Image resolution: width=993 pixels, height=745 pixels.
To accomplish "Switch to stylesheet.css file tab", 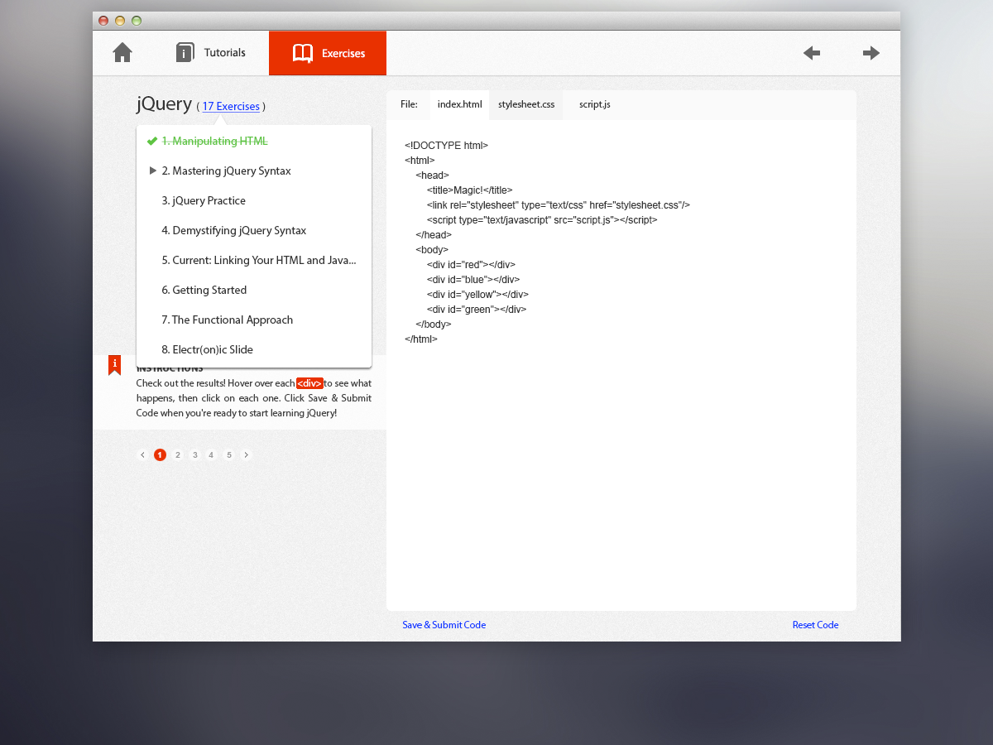I will click(526, 104).
